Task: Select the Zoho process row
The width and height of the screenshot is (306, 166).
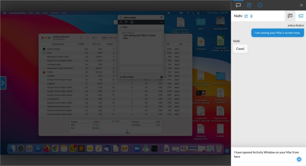Action: click(x=116, y=53)
